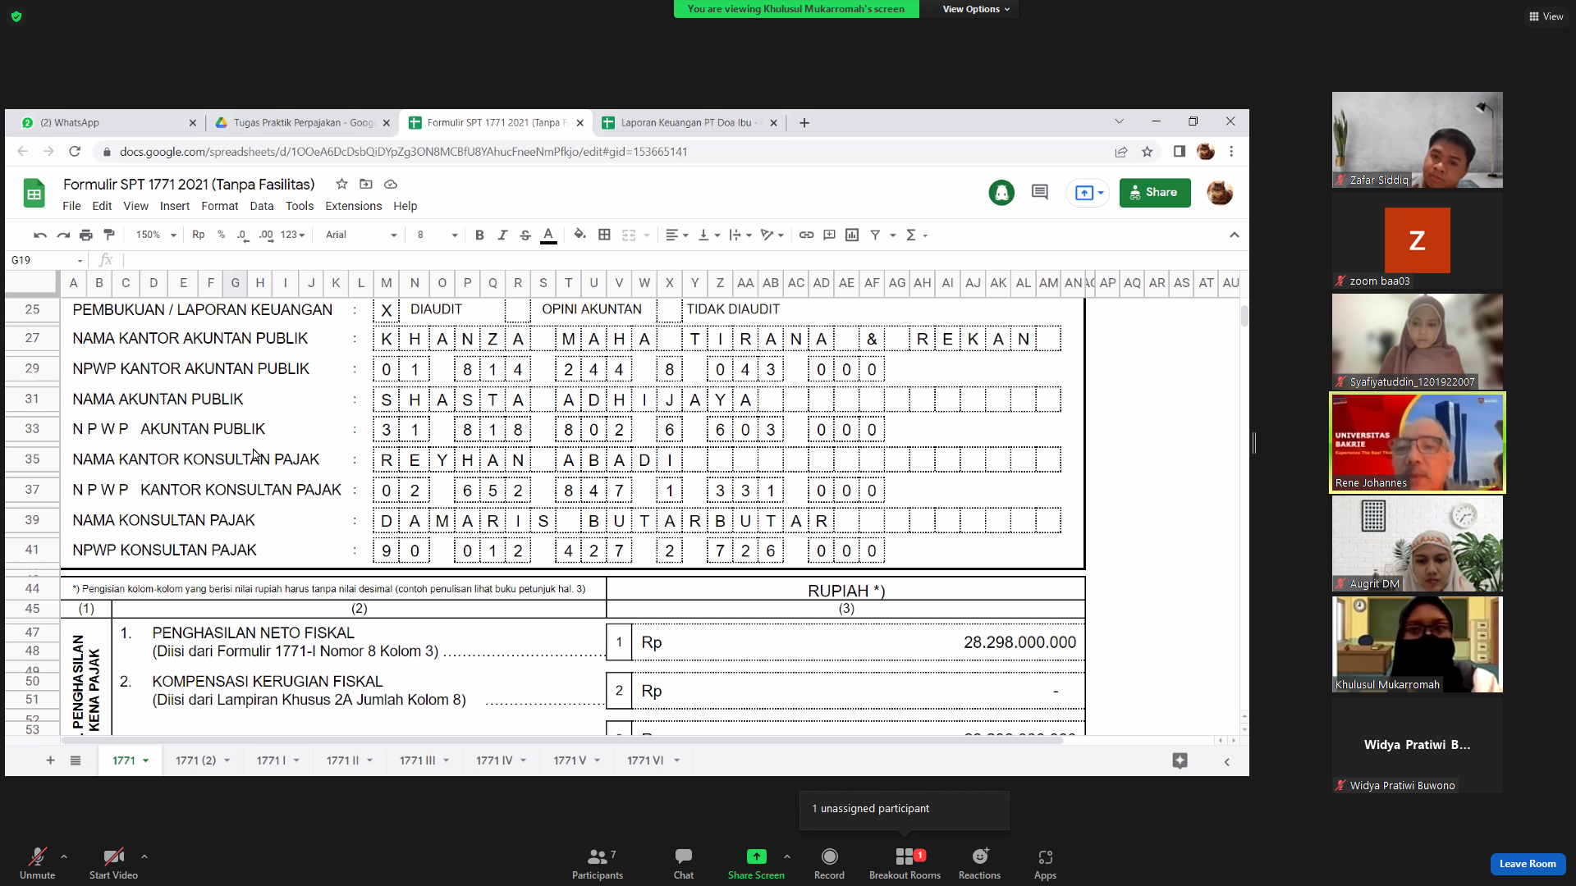Open the fill color picker

pyautogui.click(x=580, y=235)
